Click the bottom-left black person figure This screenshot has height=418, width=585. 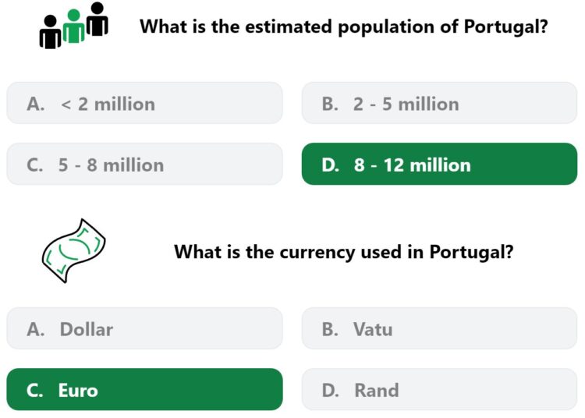pyautogui.click(x=50, y=32)
